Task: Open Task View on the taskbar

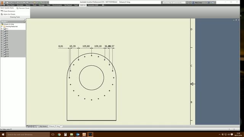Action: 53,134
